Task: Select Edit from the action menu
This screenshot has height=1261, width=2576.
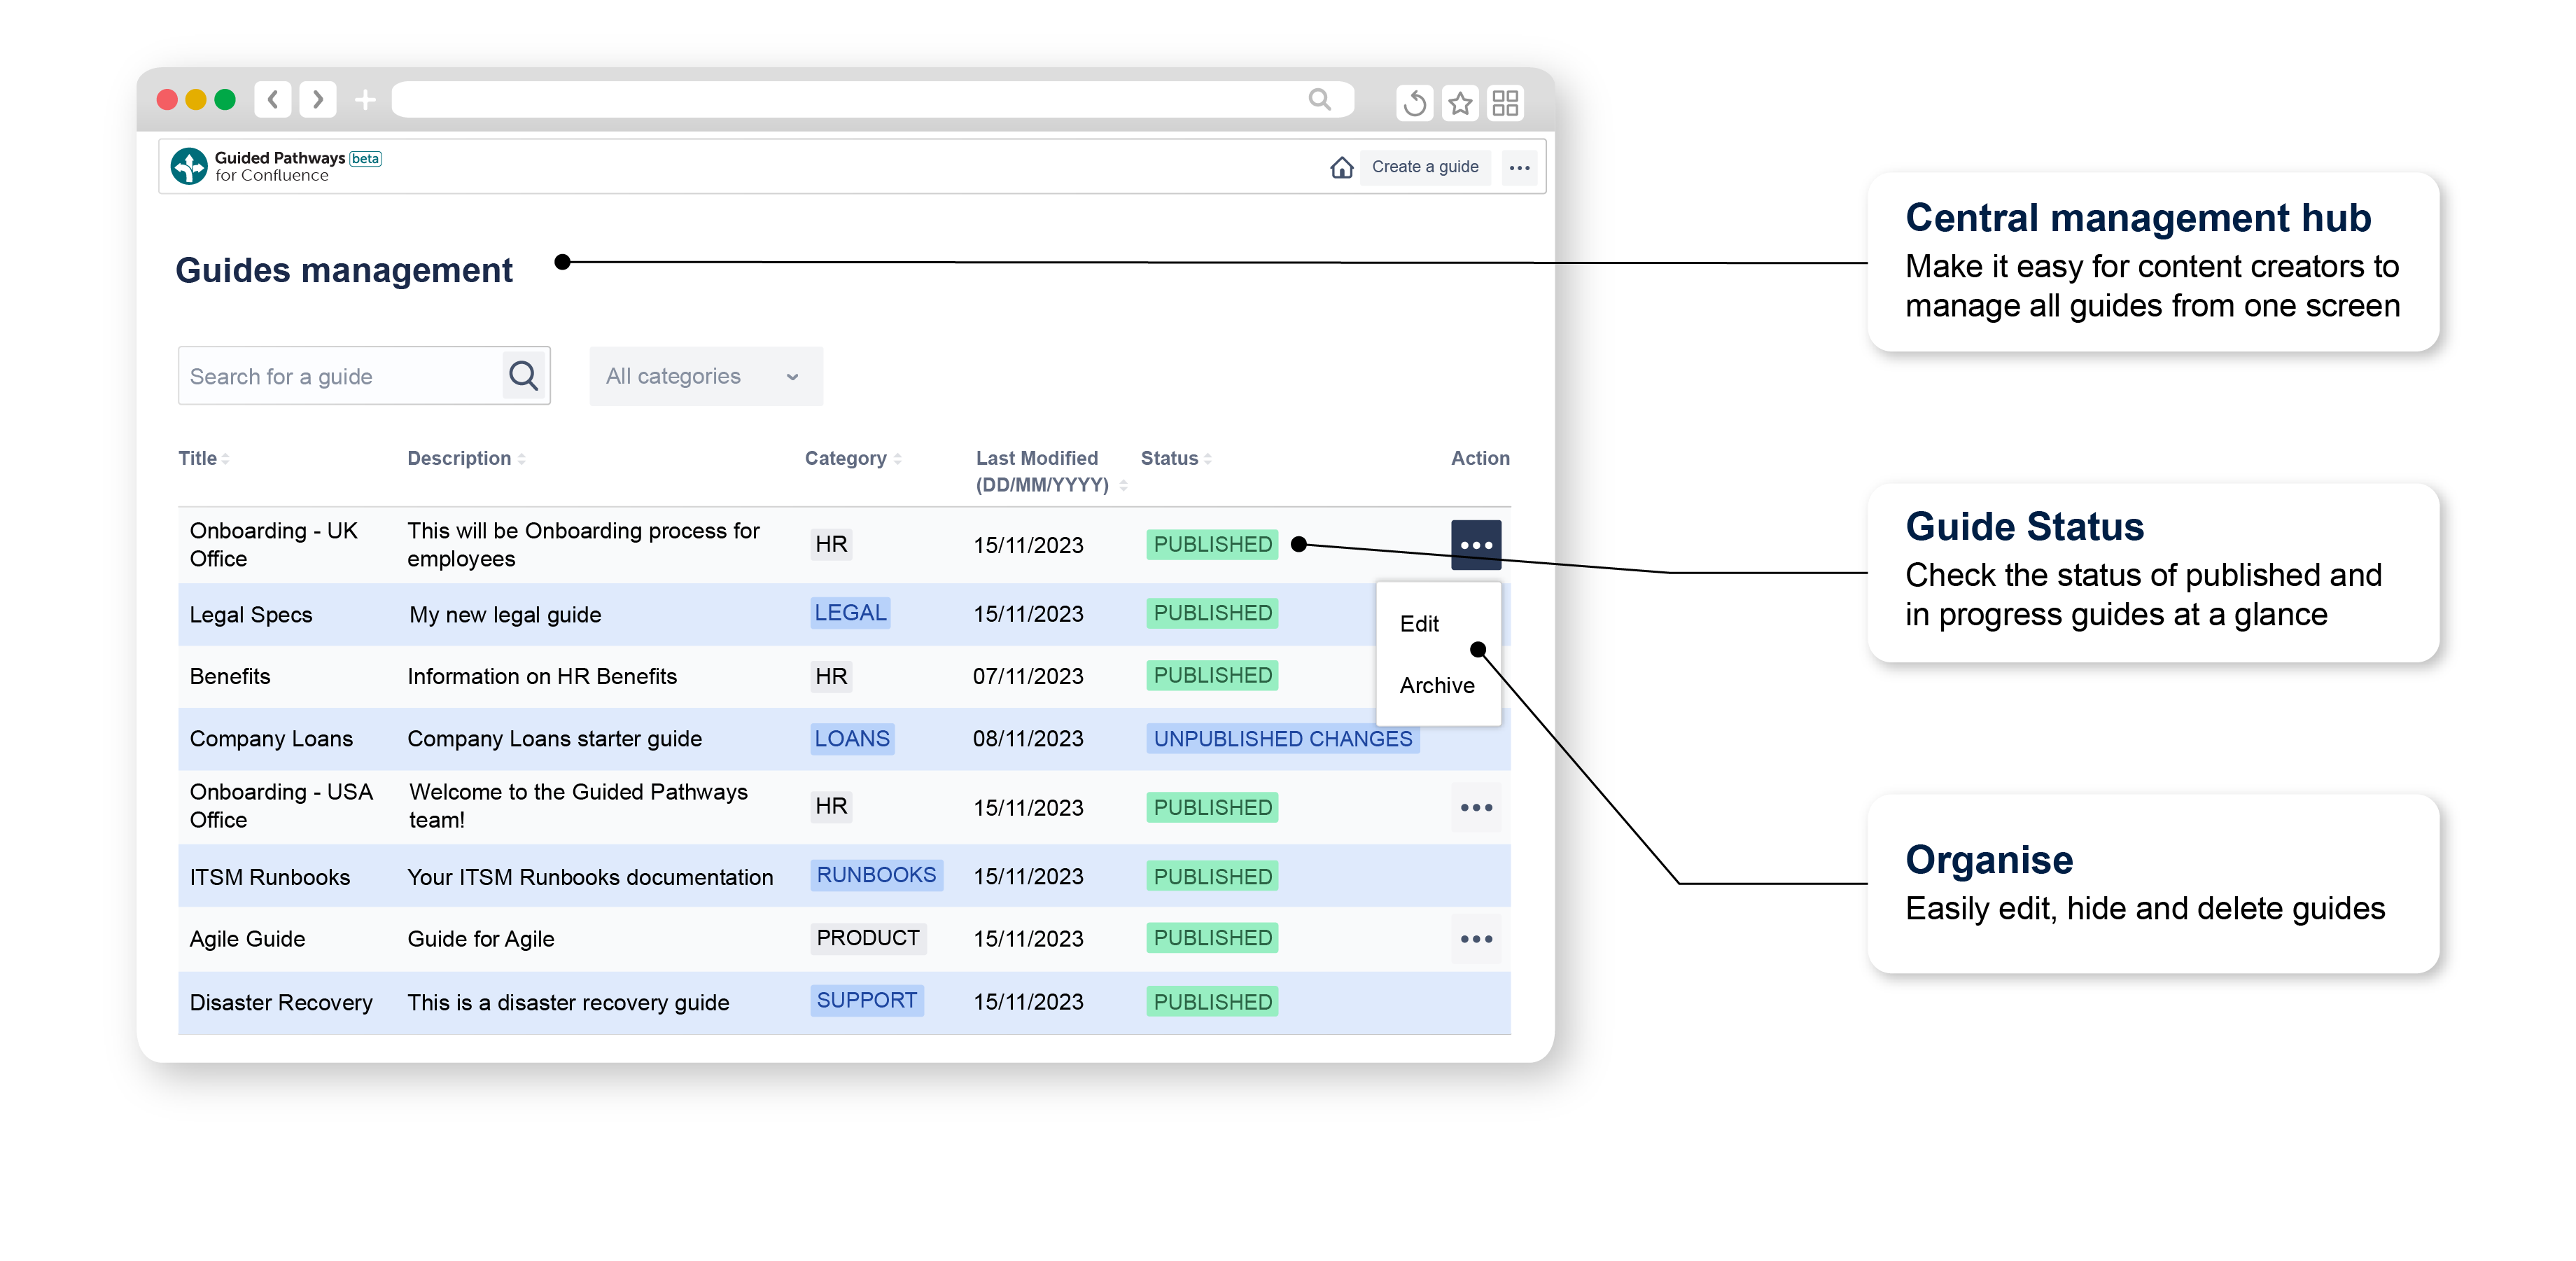Action: [x=1419, y=624]
